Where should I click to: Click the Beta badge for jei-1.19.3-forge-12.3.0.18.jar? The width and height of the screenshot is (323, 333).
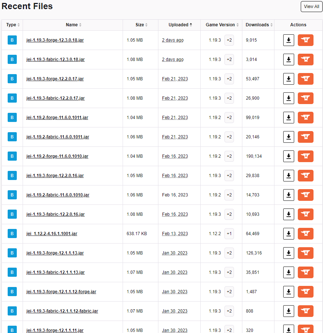click(12, 40)
